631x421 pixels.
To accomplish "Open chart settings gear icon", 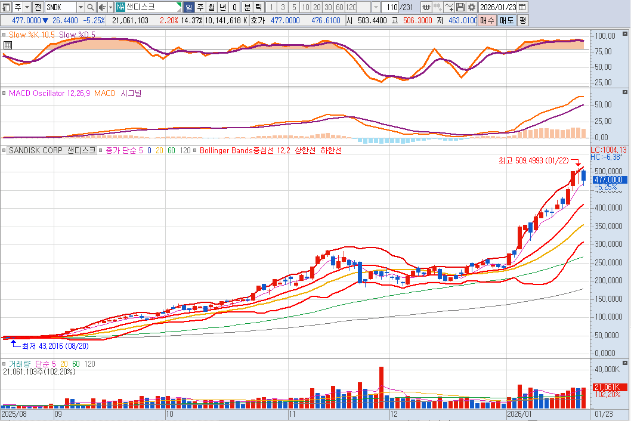I will [471, 7].
